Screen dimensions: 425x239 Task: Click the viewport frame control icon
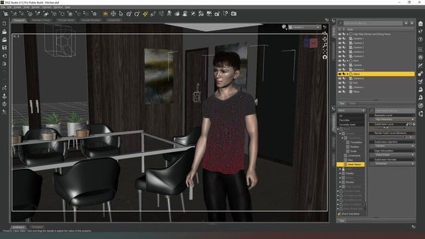click(x=325, y=51)
